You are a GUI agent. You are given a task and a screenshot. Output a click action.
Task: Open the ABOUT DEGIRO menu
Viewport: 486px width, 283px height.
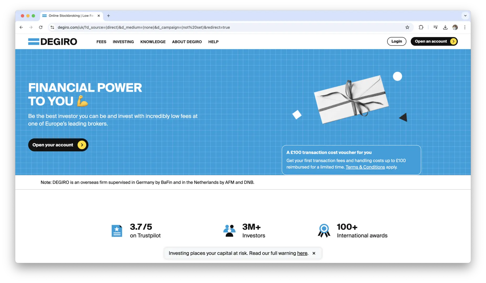tap(187, 42)
